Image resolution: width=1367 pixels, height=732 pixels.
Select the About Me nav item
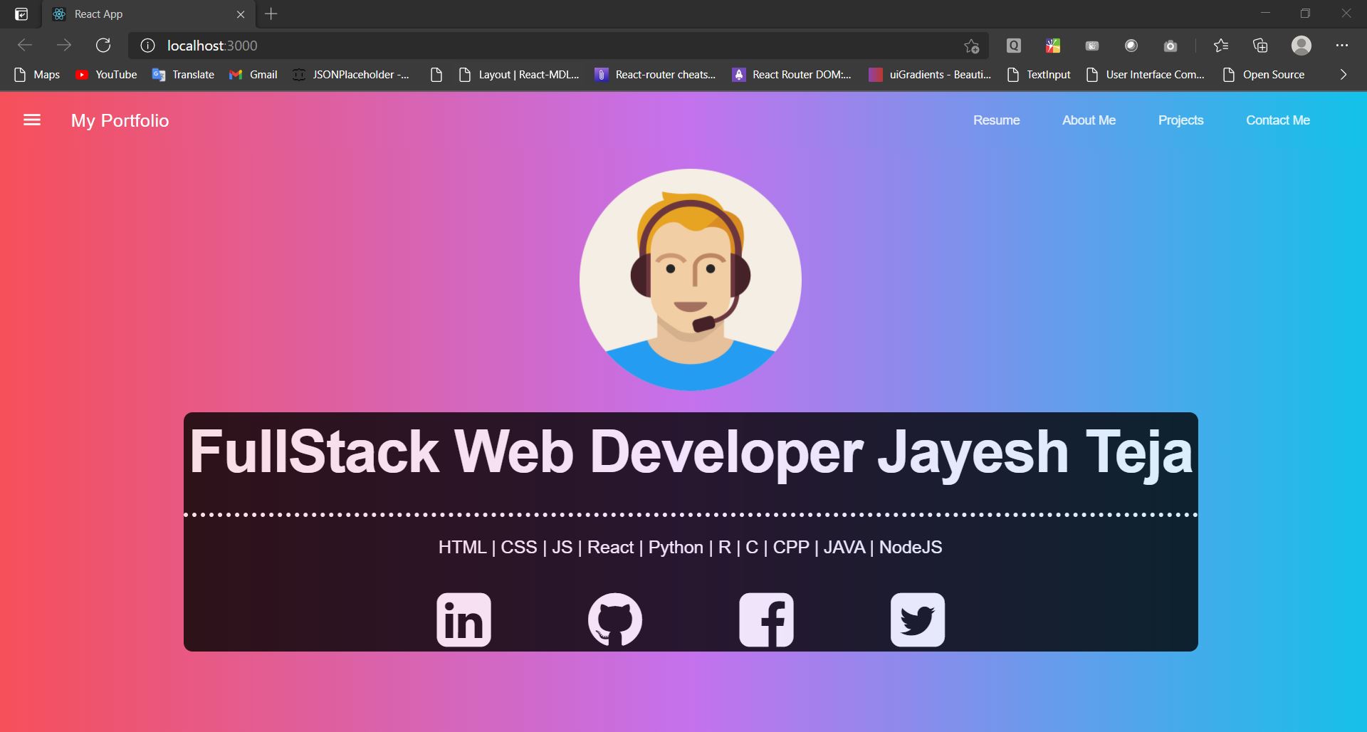point(1088,120)
